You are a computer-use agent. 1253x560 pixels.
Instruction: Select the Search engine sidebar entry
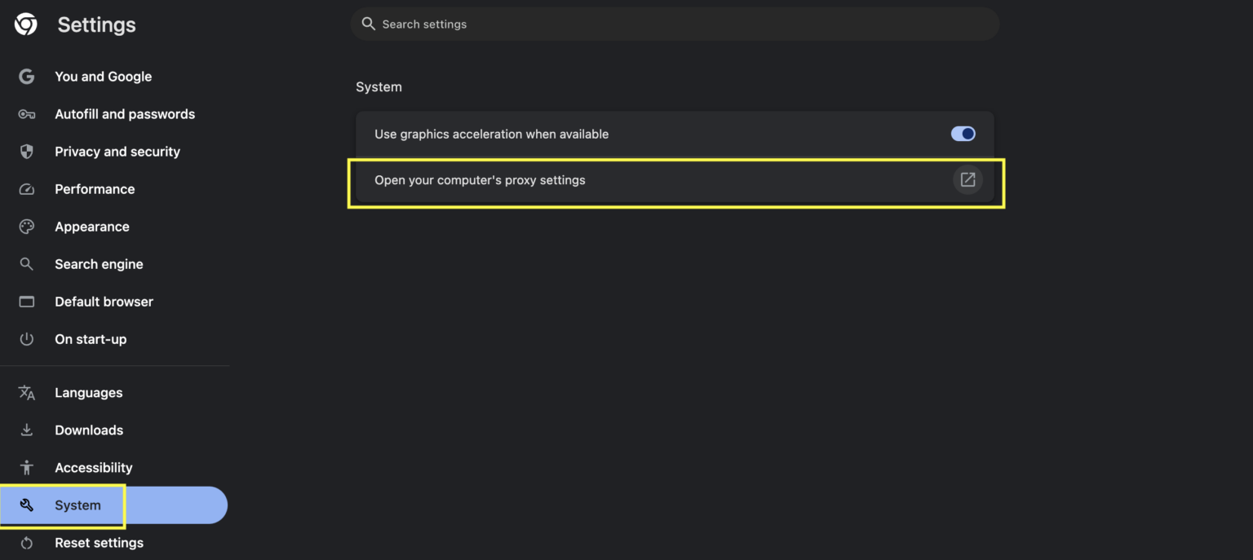[99, 264]
